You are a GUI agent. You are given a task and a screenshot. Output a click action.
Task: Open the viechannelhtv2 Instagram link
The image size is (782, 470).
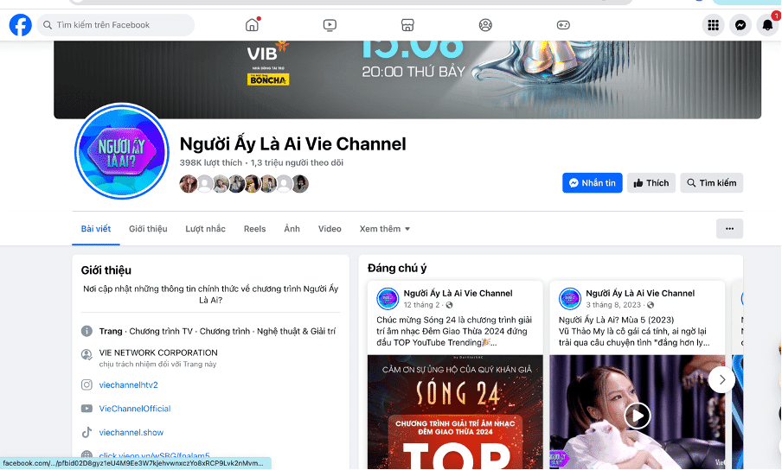(129, 384)
